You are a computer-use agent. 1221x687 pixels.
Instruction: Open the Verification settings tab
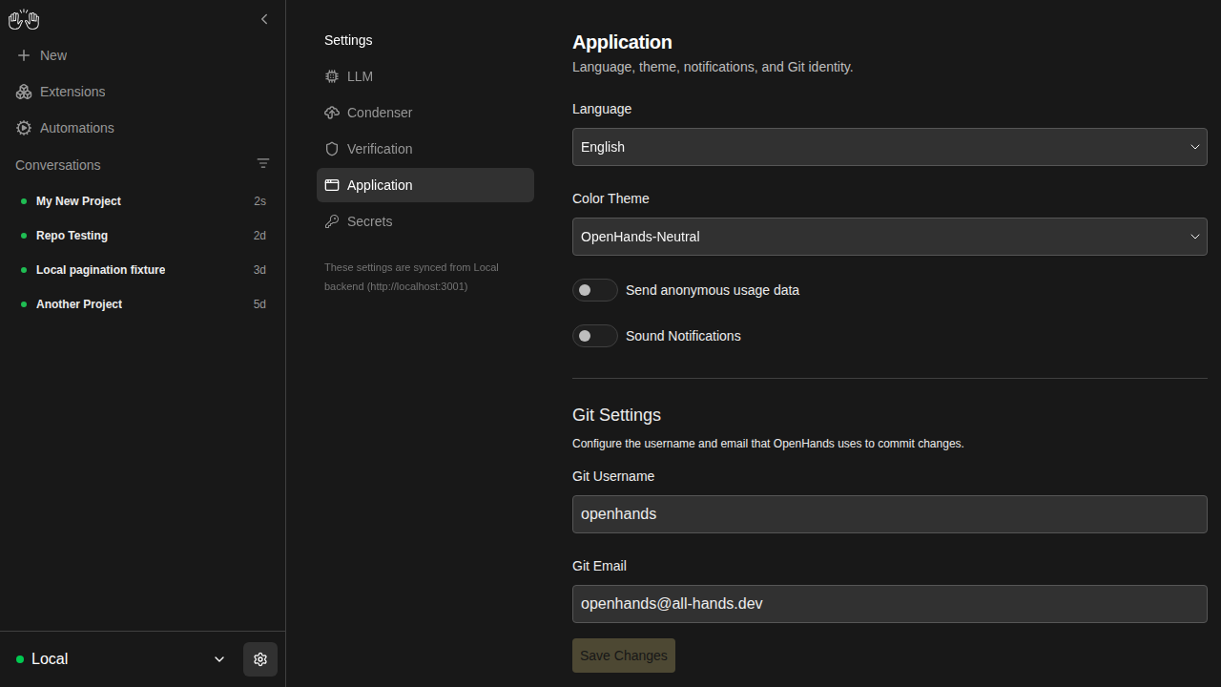(425, 149)
